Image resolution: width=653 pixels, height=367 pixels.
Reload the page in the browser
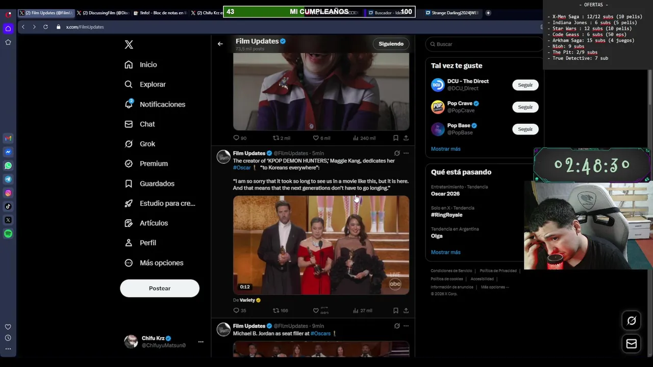coord(45,27)
